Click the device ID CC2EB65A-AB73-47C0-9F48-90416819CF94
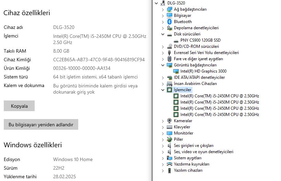The height and width of the screenshot is (181, 281). [x=99, y=60]
